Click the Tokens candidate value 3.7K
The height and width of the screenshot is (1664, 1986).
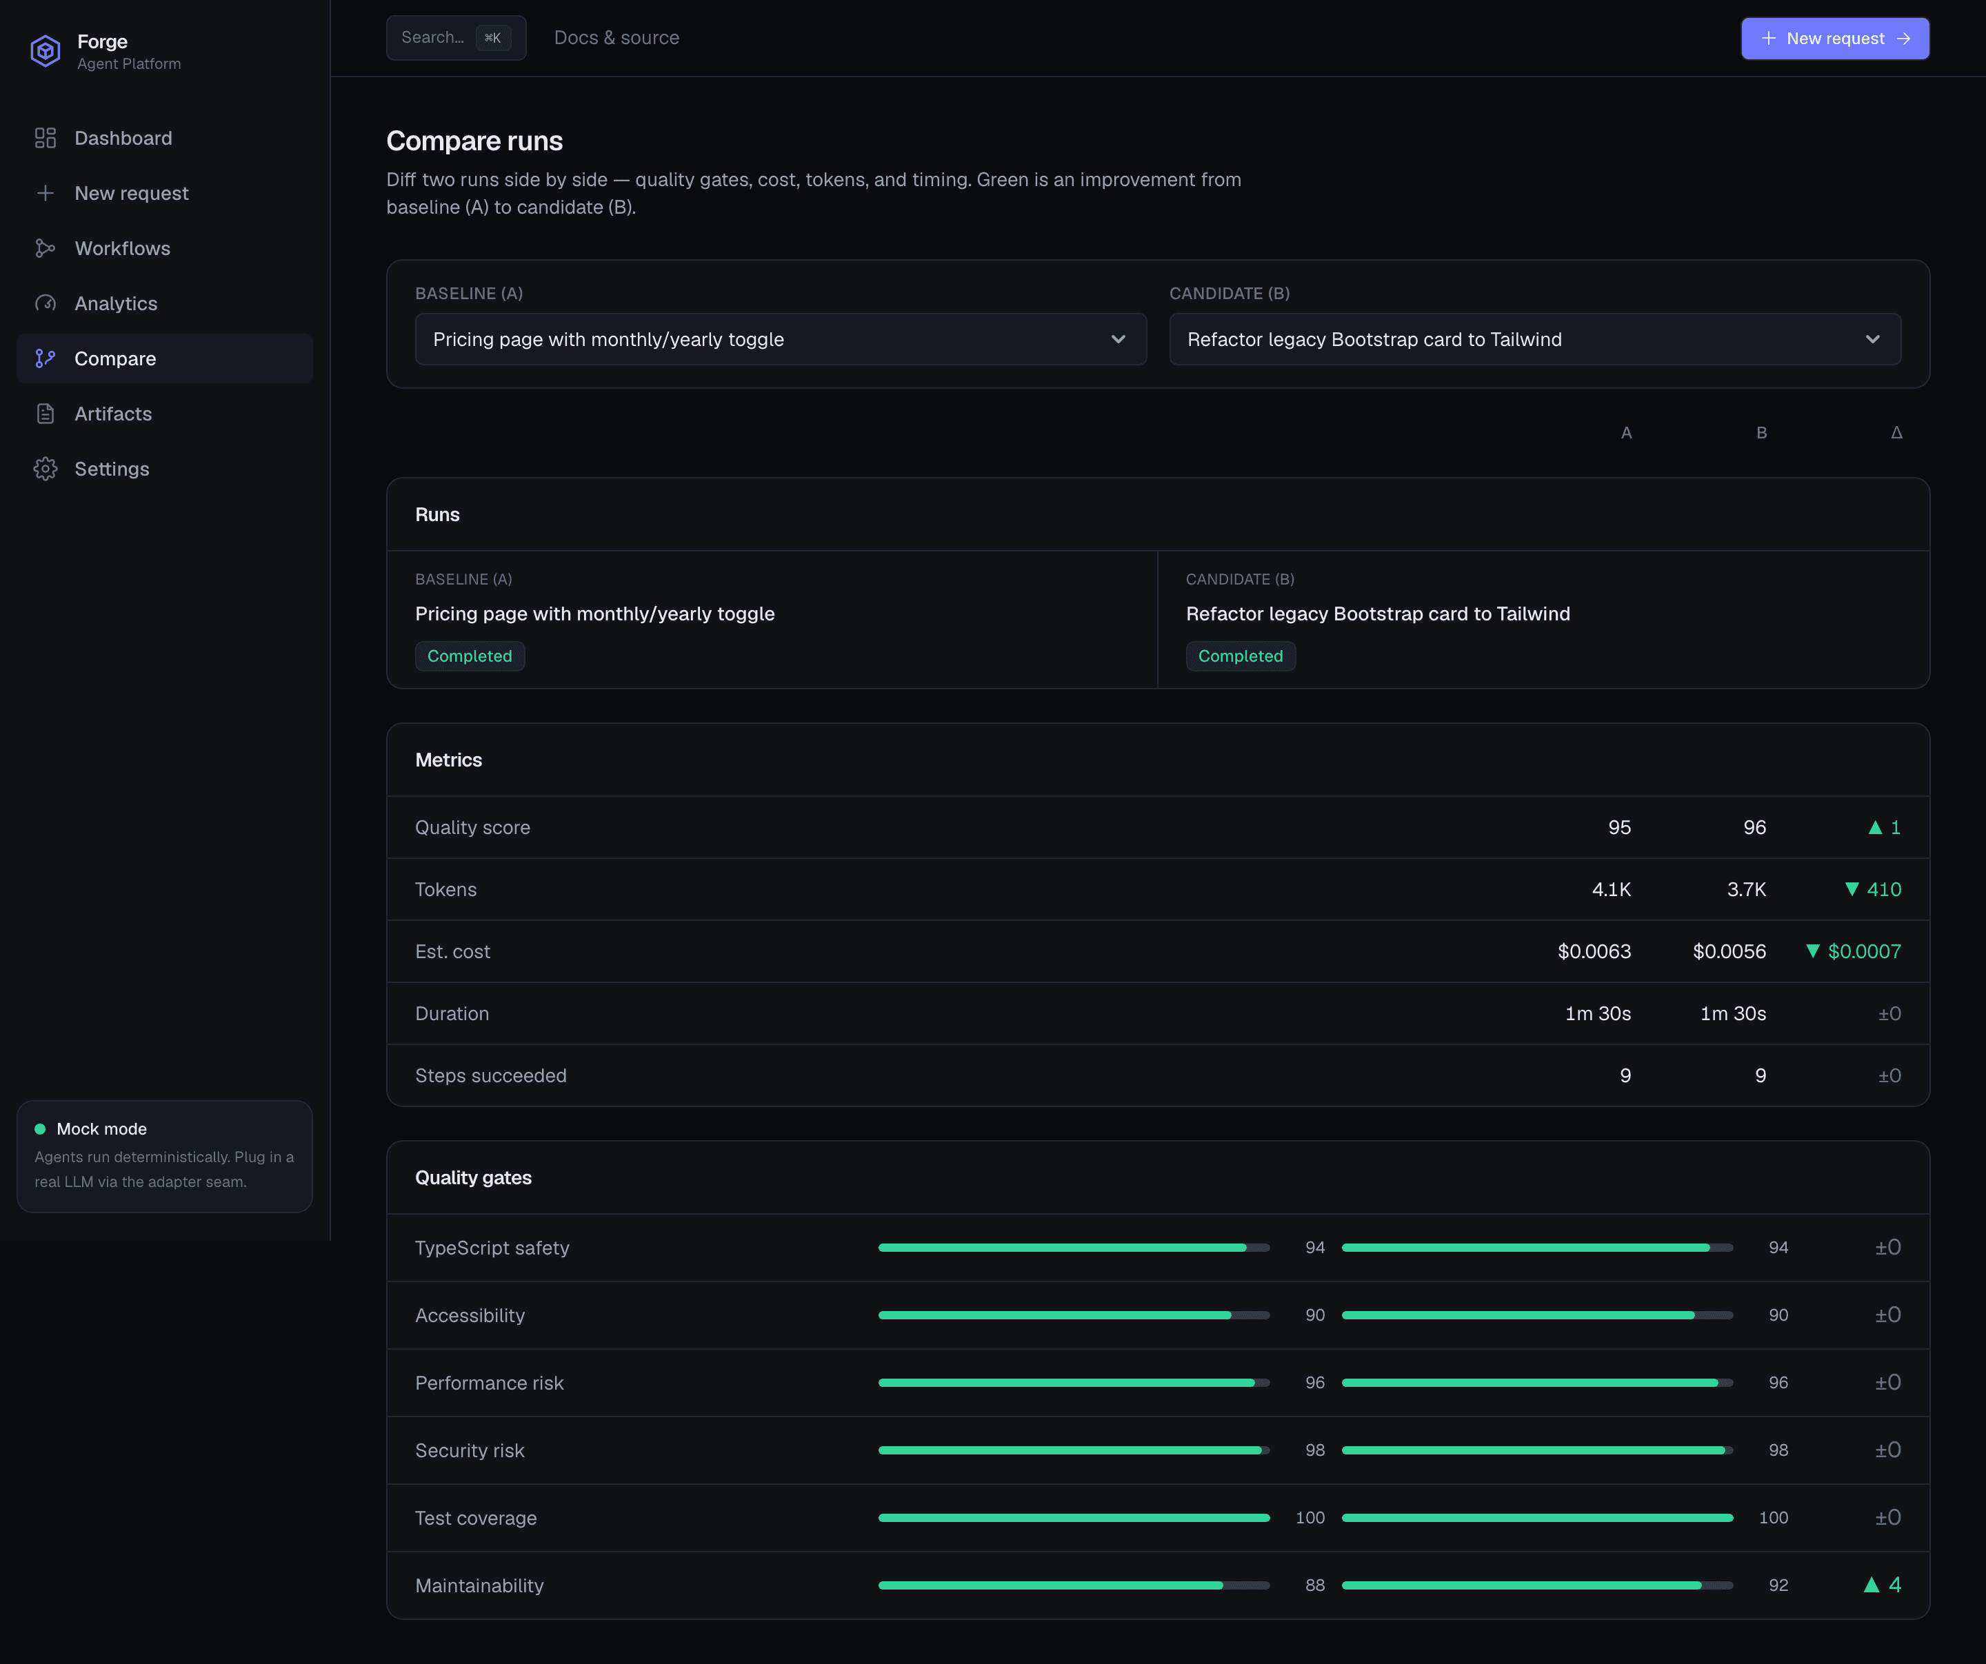(x=1747, y=890)
